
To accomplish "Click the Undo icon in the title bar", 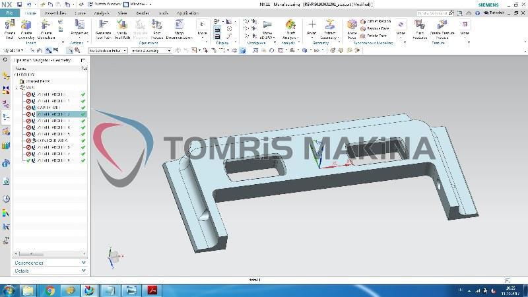I will [x=29, y=5].
